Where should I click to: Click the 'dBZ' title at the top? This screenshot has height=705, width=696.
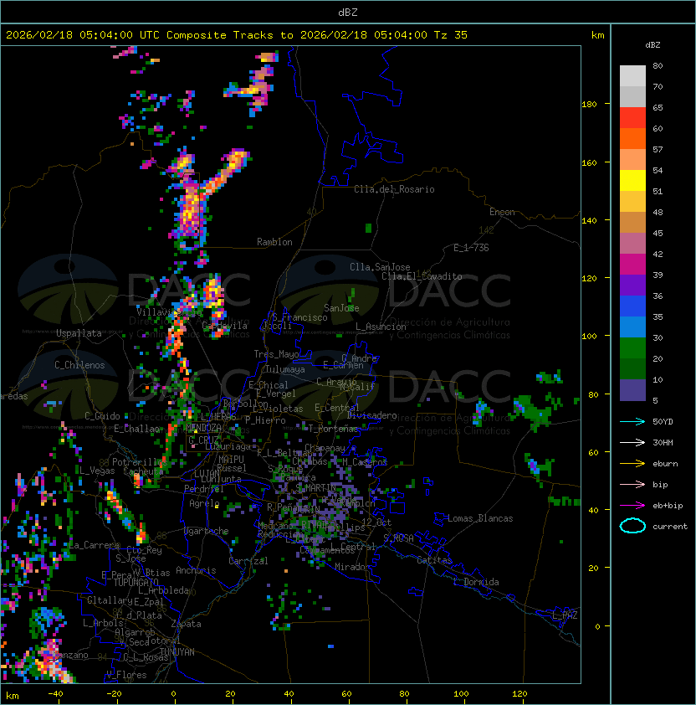348,13
